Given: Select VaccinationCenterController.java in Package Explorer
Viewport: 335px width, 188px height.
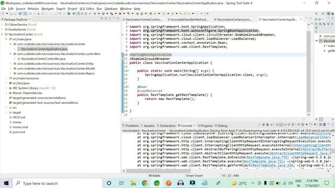Looking at the screenshot, I should pos(43,58).
